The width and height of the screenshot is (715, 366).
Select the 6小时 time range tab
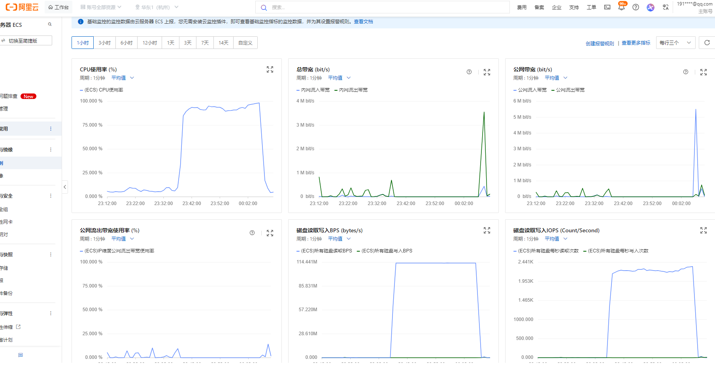pyautogui.click(x=126, y=43)
